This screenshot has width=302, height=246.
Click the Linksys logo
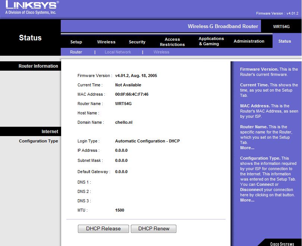(32, 7)
